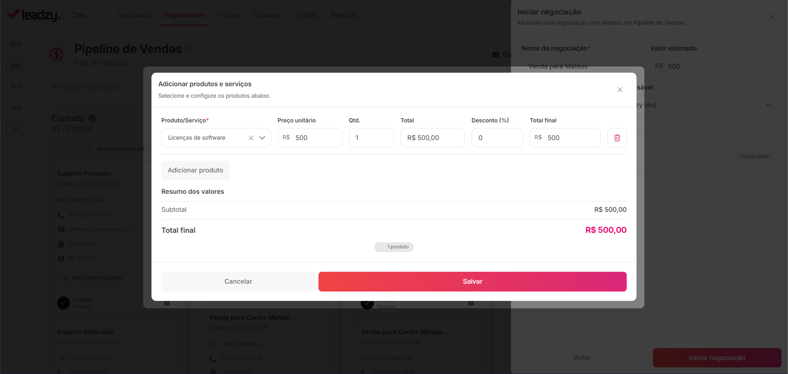
Task: Add a new pipeline with plus icon
Action: click(x=16, y=129)
